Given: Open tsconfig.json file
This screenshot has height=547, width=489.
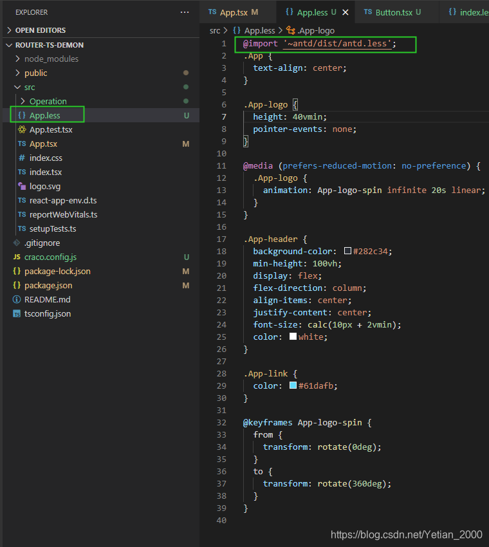Looking at the screenshot, I should (x=101, y=313).
